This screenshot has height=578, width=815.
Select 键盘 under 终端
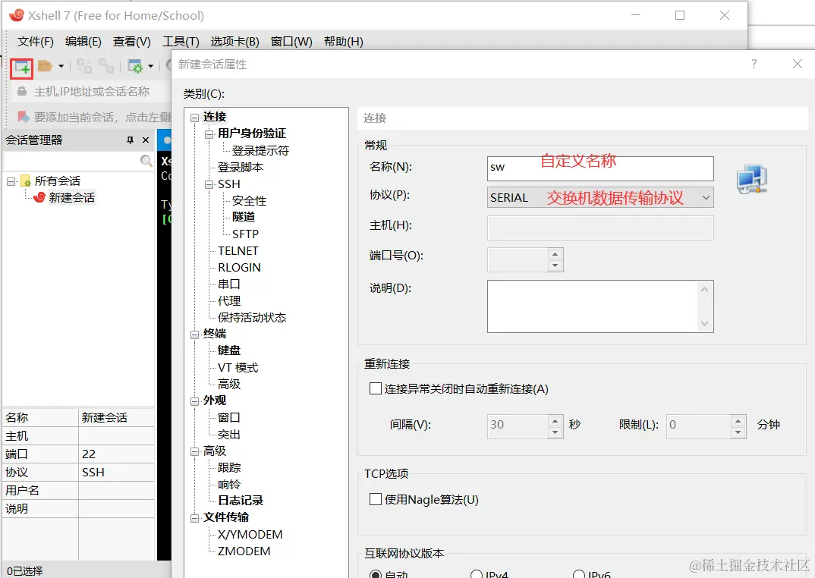pos(228,350)
